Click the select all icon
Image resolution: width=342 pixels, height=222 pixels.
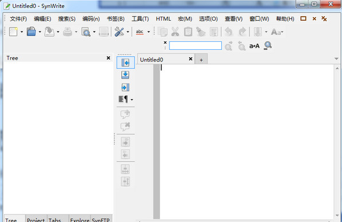tap(214, 32)
